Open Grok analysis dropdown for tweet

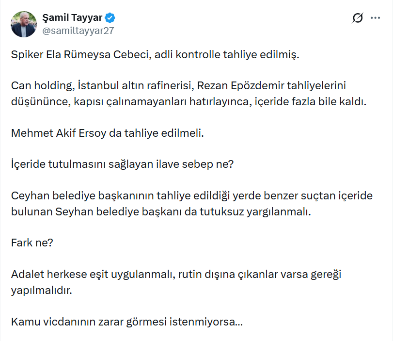tap(357, 17)
